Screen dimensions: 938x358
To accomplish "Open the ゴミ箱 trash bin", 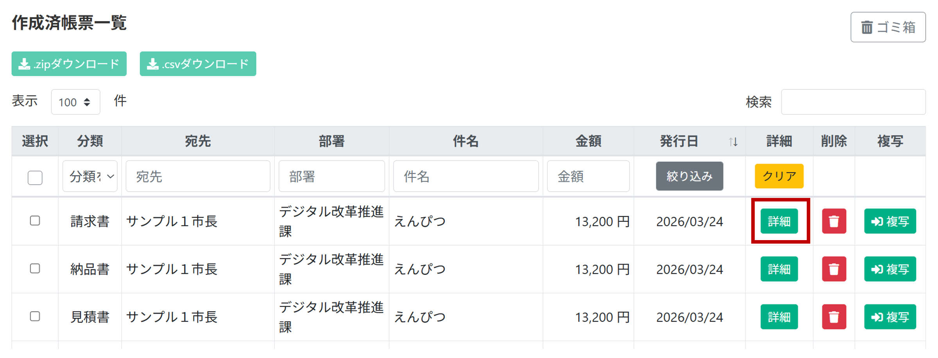I will (888, 27).
